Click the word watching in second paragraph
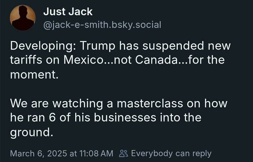This screenshot has height=162, width=253. [78, 104]
